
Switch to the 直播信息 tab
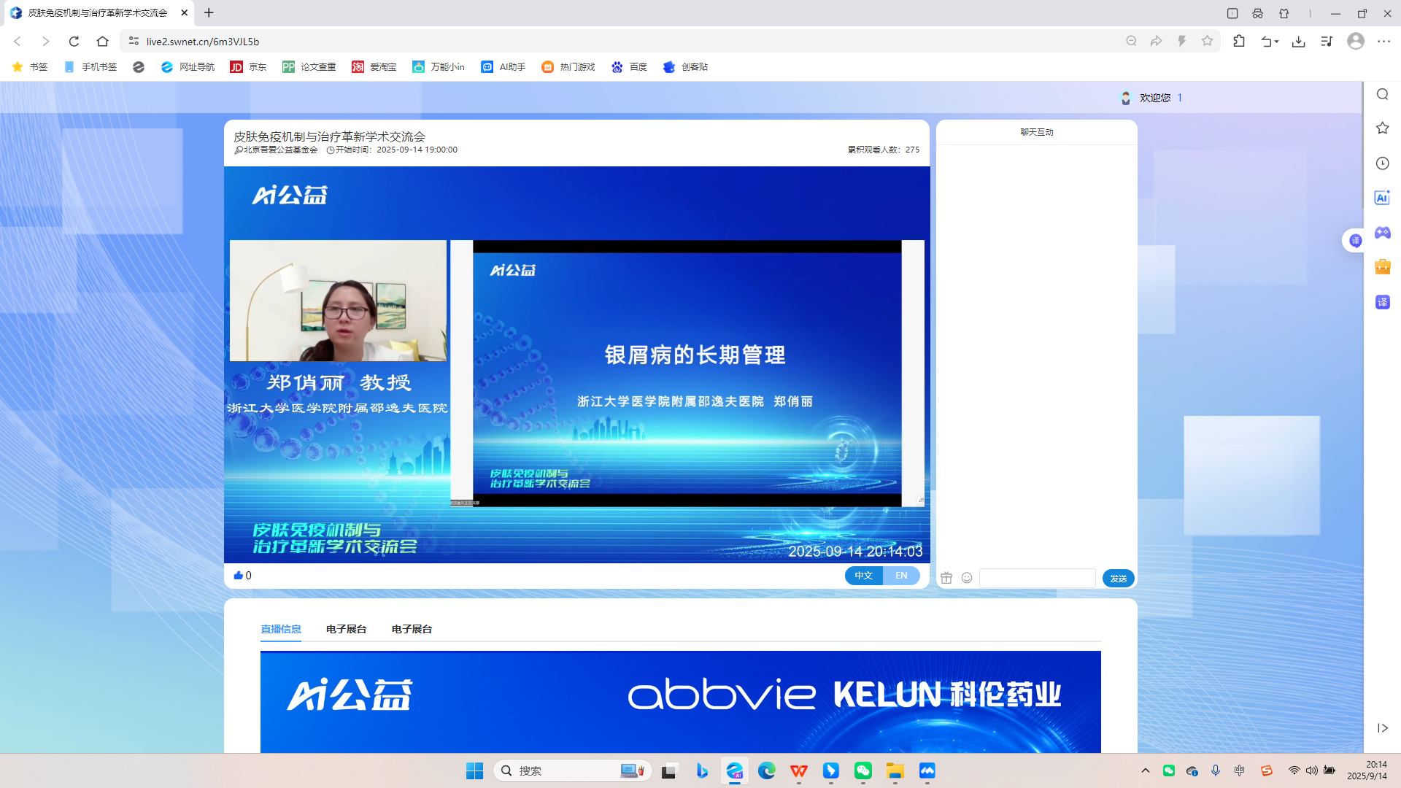click(281, 628)
